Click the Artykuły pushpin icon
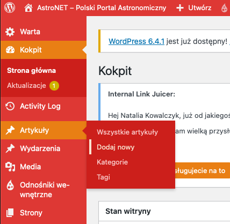 point(10,130)
